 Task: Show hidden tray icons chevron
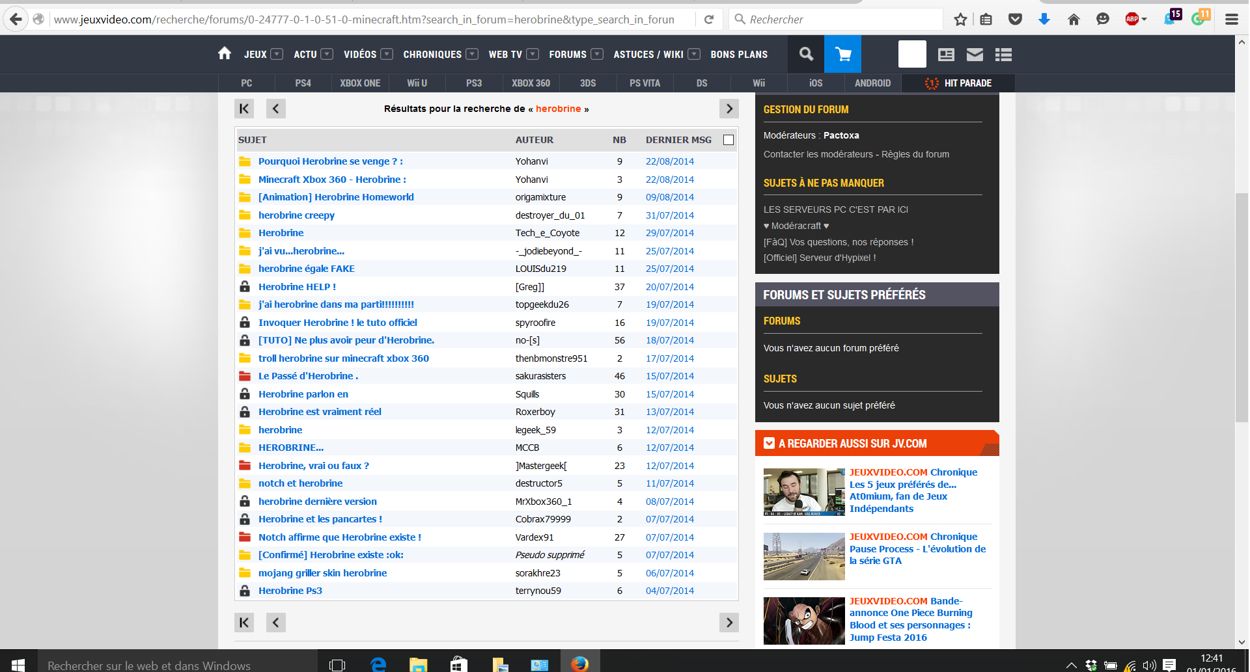(1071, 665)
